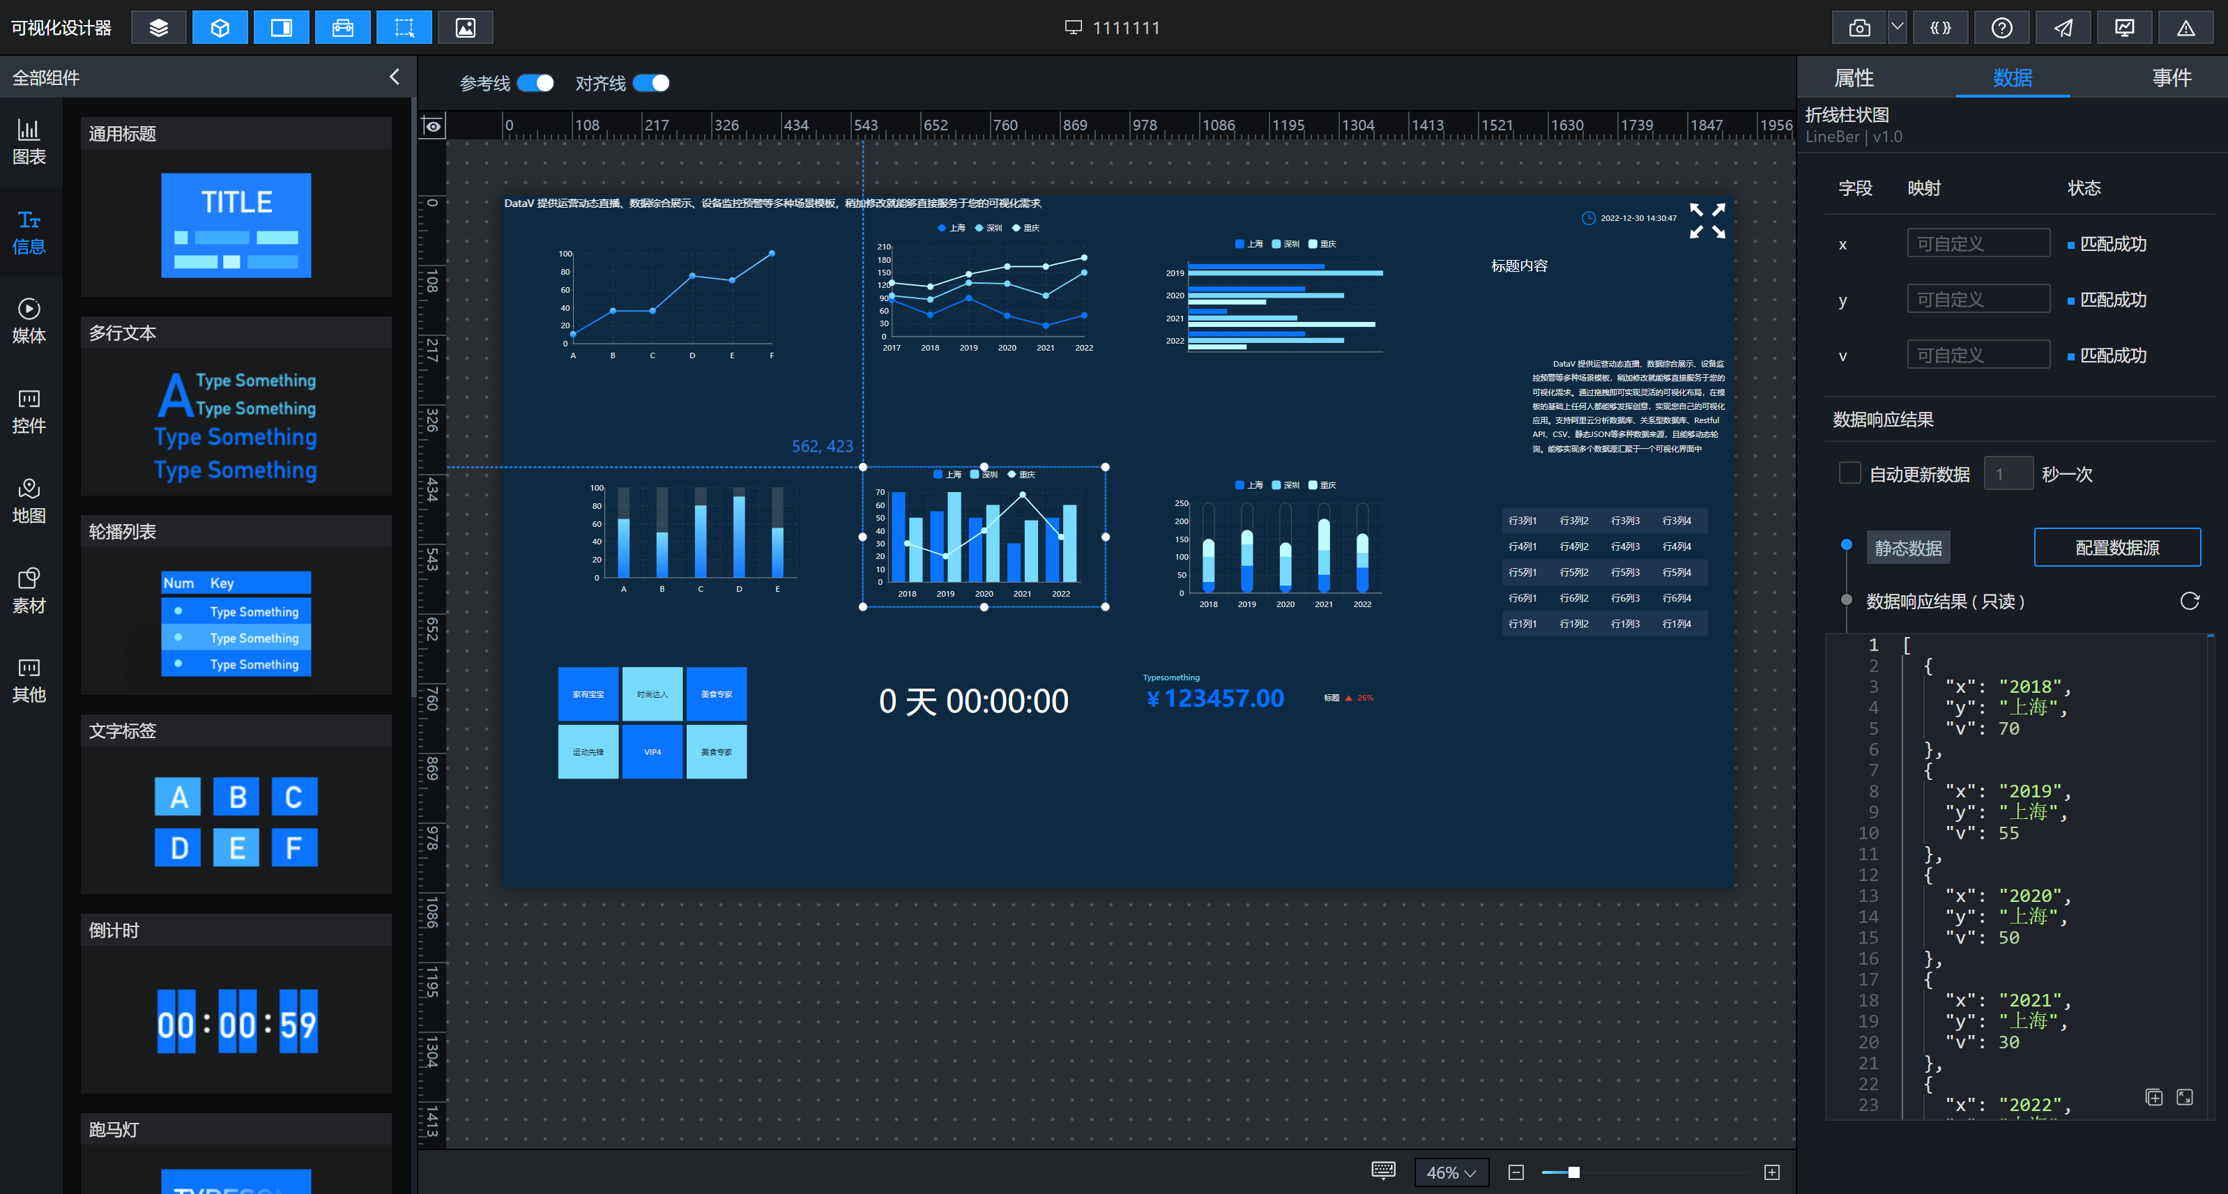Select the 地图 map category
Screen dimensions: 2228x1194
point(29,501)
